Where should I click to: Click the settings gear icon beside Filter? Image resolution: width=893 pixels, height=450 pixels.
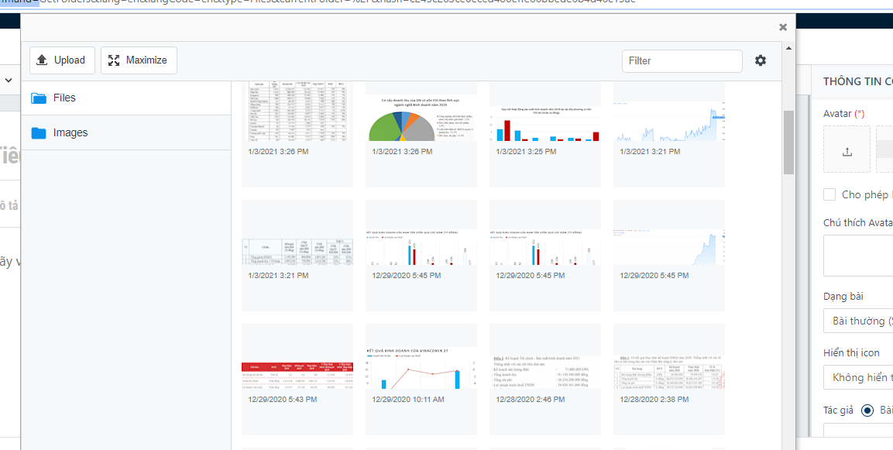761,60
